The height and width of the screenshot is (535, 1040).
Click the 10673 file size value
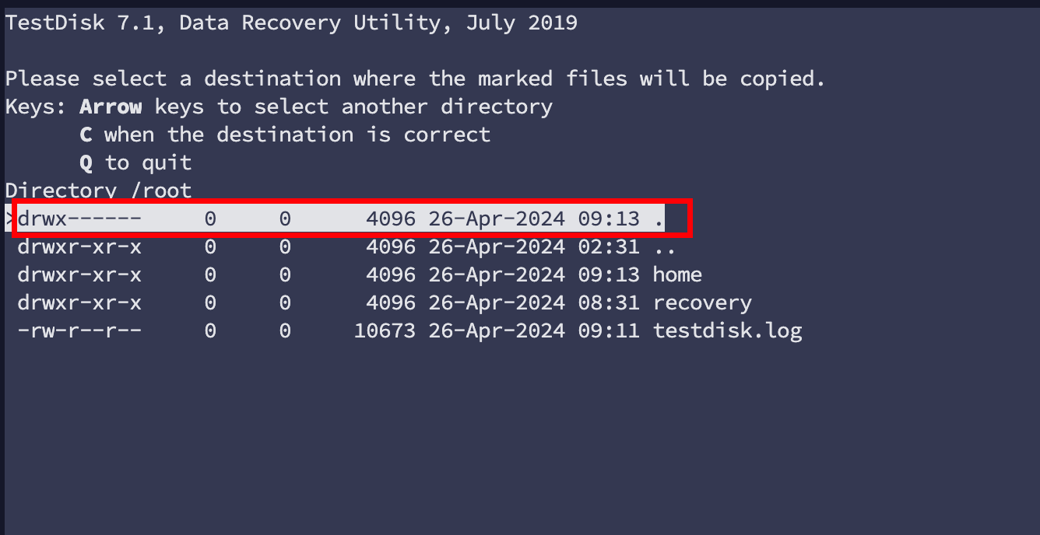pos(385,330)
